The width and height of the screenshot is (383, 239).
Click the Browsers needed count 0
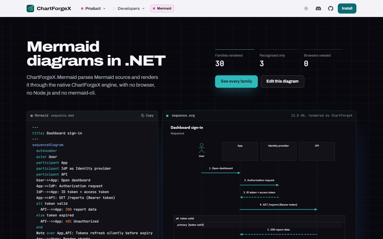tap(306, 64)
